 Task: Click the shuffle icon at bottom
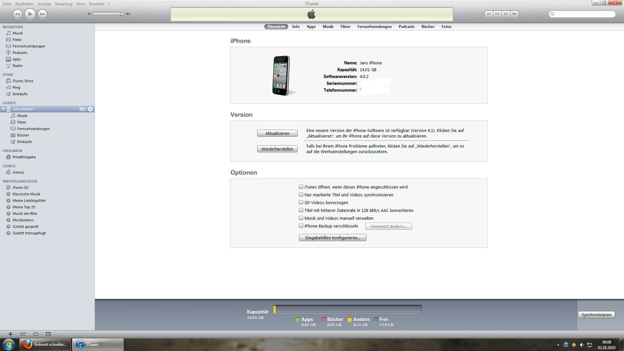coord(23,334)
